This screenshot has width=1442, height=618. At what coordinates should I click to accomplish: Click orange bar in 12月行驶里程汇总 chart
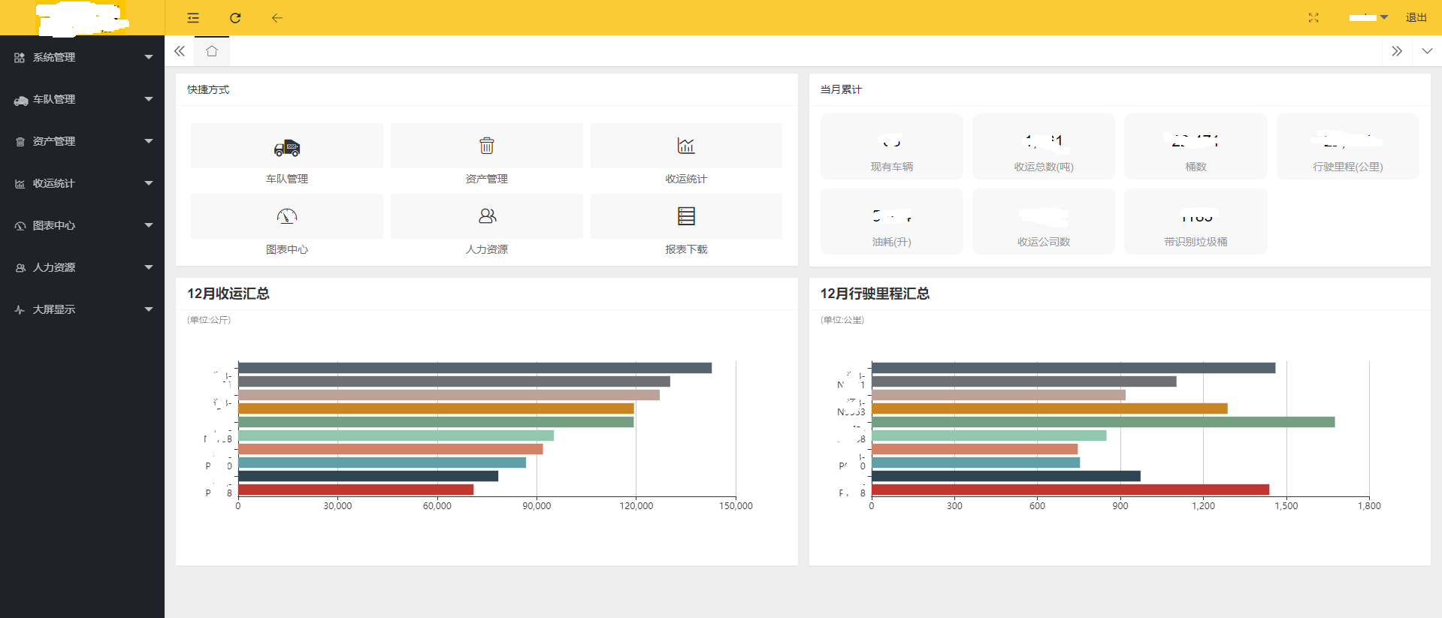tap(1050, 408)
